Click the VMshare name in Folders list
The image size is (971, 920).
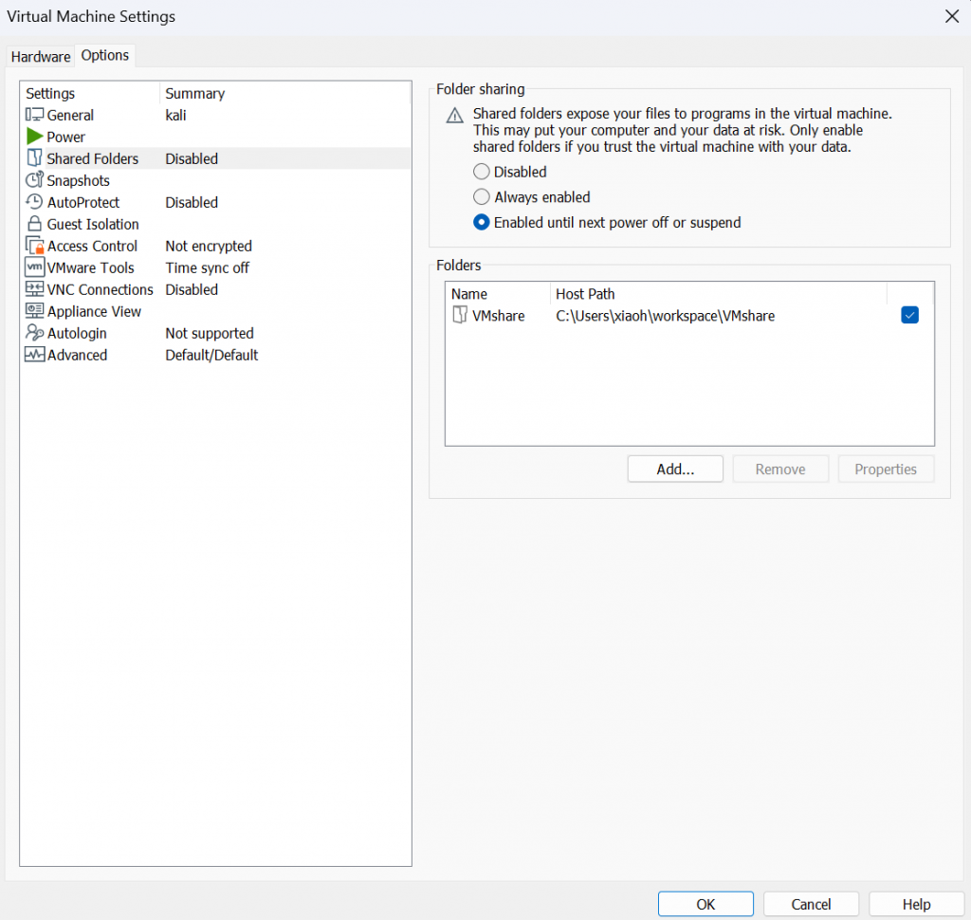tap(498, 316)
